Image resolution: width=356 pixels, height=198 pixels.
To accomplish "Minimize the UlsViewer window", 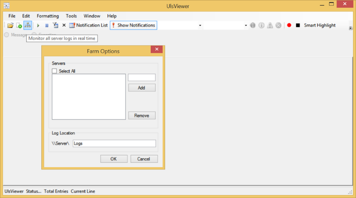I will click(x=322, y=4).
